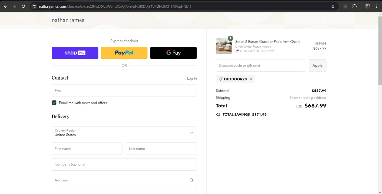The height and width of the screenshot is (194, 382).
Task: Click the 'Contact' section heading
Action: [x=60, y=78]
